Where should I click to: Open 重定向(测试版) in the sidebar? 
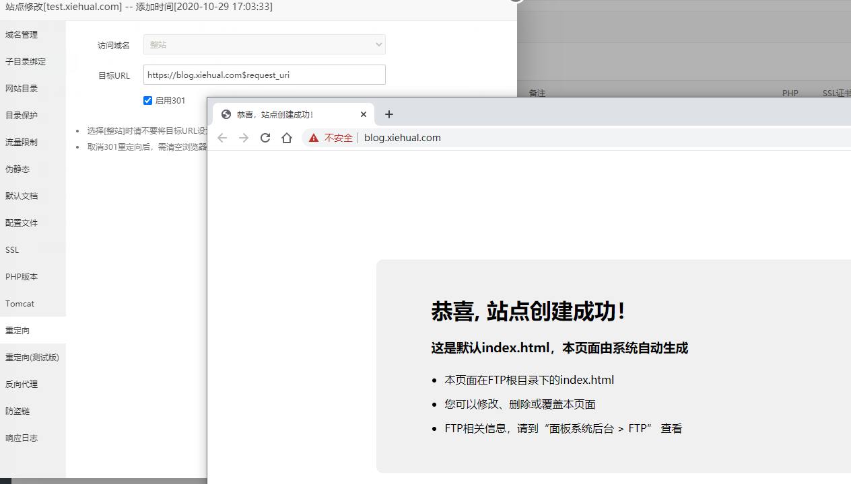point(33,357)
